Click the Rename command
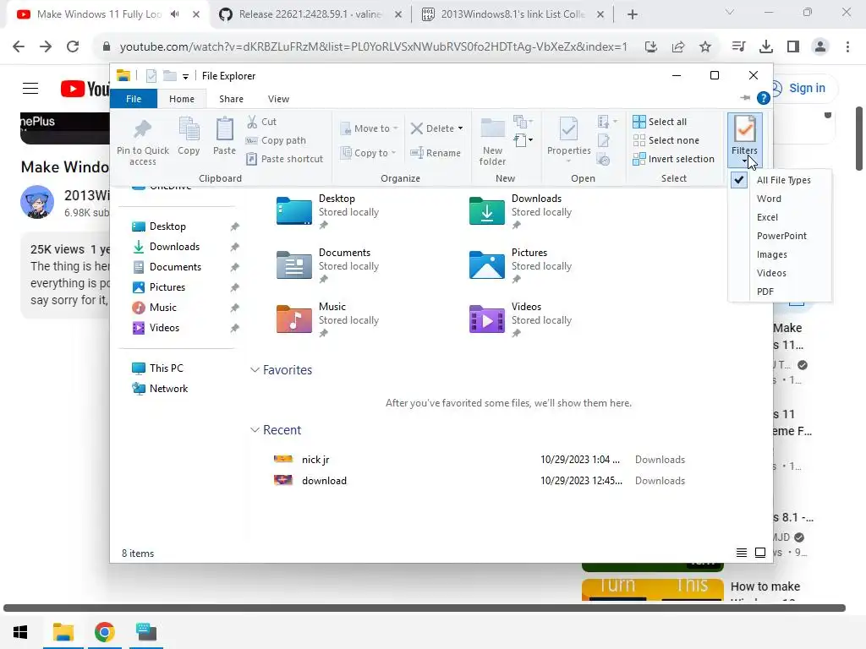 [x=436, y=153]
